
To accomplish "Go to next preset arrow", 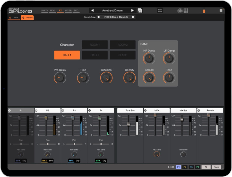I will pos(133,11).
